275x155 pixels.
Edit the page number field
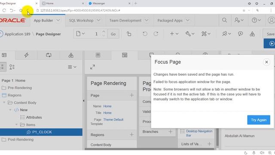(x=96, y=34)
